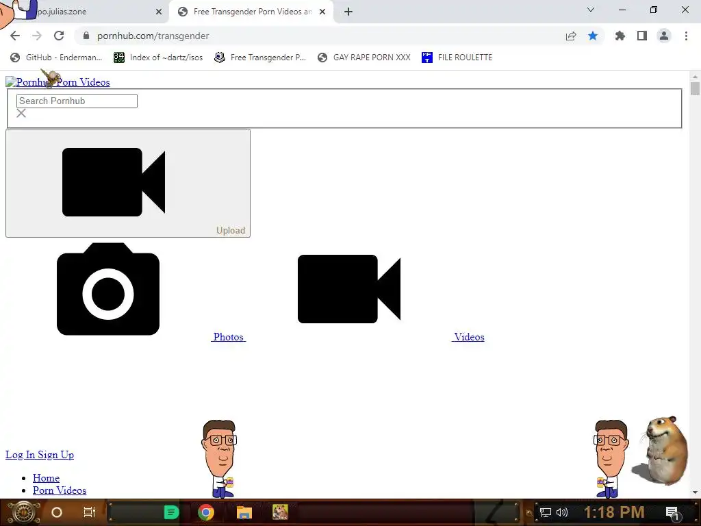Expand the tab search chevron
Image resolution: width=701 pixels, height=526 pixels.
(591, 10)
